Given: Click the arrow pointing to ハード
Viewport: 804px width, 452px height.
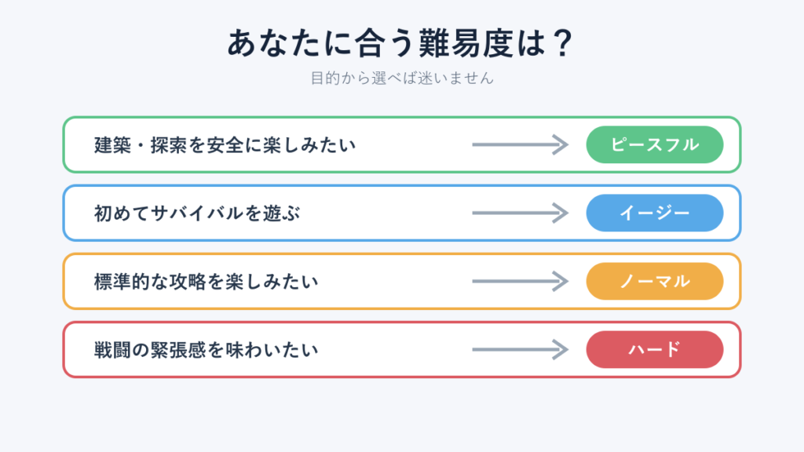Looking at the screenshot, I should click(x=520, y=349).
